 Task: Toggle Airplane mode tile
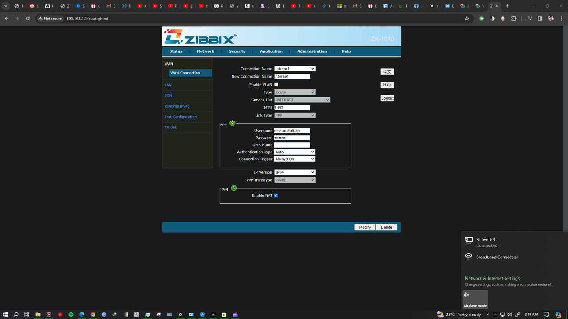click(475, 300)
